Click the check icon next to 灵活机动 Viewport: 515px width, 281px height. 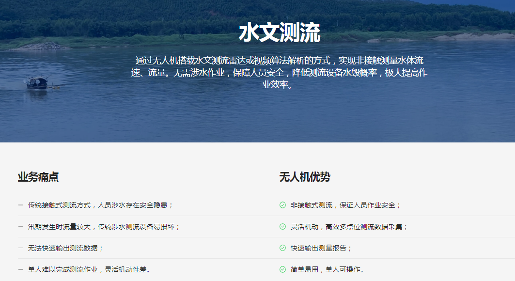tap(282, 226)
